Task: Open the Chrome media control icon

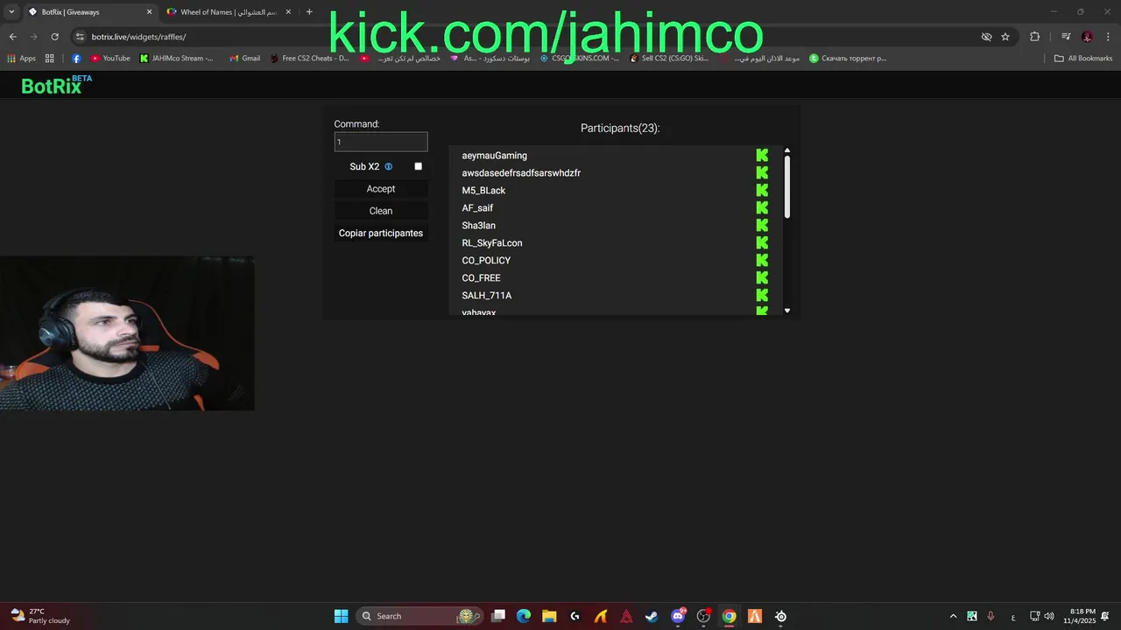Action: coord(1066,37)
